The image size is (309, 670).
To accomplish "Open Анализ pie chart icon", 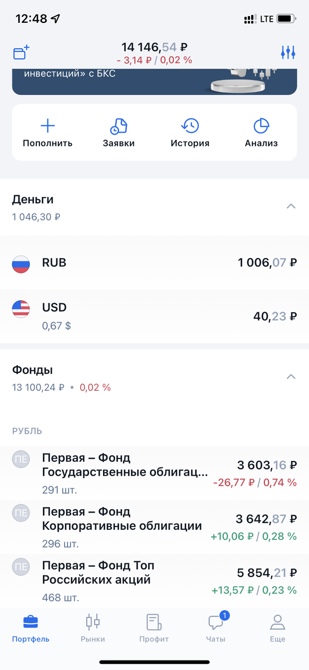I will (262, 126).
